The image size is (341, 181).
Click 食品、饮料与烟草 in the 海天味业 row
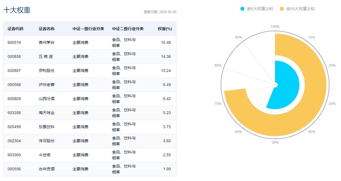pyautogui.click(x=124, y=113)
